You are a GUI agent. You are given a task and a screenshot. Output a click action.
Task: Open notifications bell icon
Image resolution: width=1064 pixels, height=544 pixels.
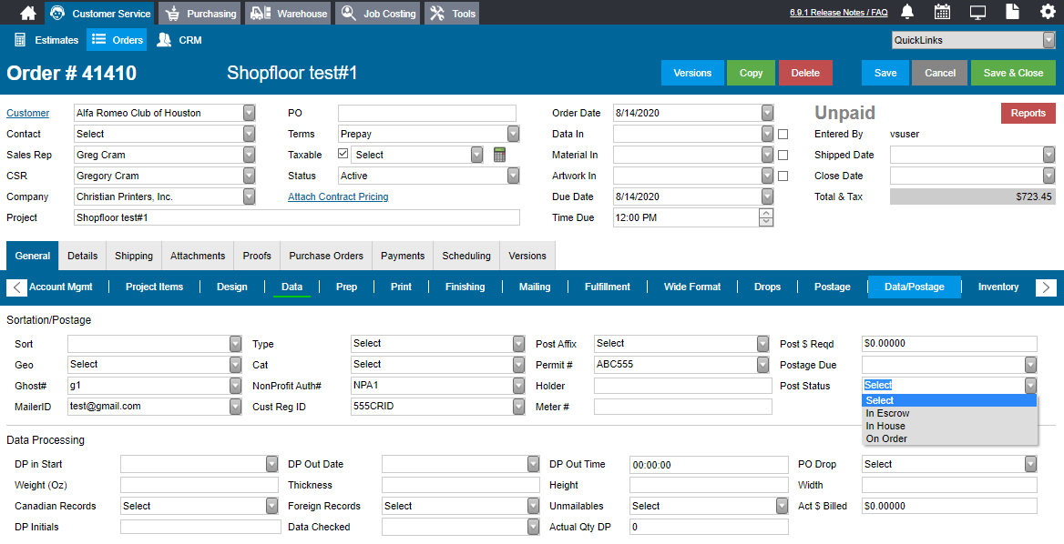click(907, 12)
